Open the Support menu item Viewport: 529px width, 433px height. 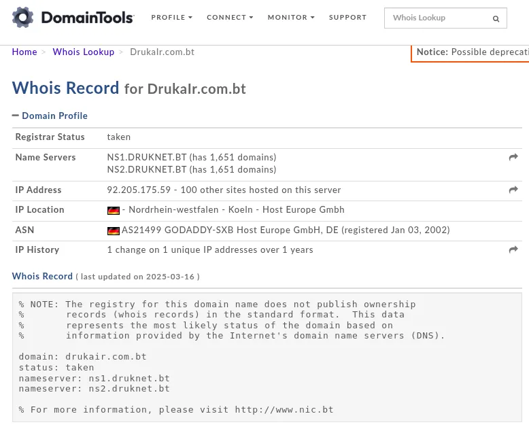(347, 18)
